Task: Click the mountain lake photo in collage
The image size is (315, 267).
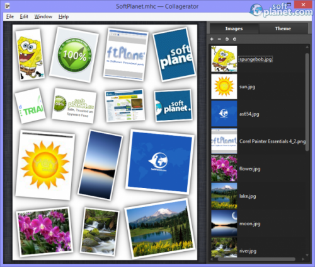Action: pyautogui.click(x=160, y=228)
